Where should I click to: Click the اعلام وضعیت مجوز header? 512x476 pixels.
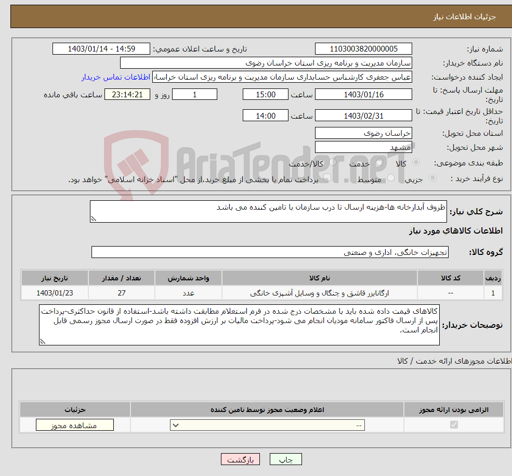[267, 409]
